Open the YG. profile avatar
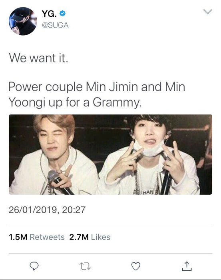Screen dimensions: 221x280 23,21
